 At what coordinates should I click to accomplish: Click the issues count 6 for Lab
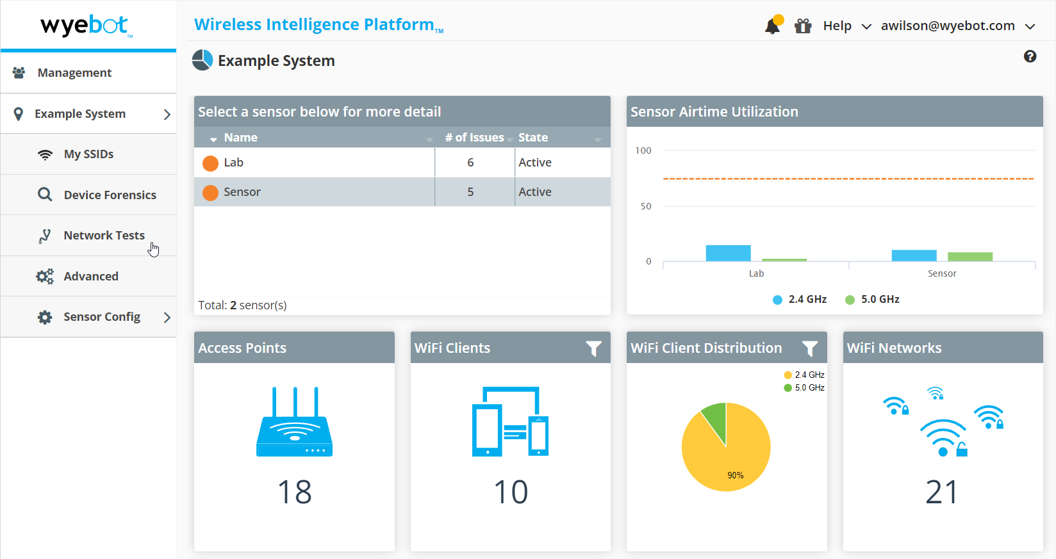click(470, 163)
